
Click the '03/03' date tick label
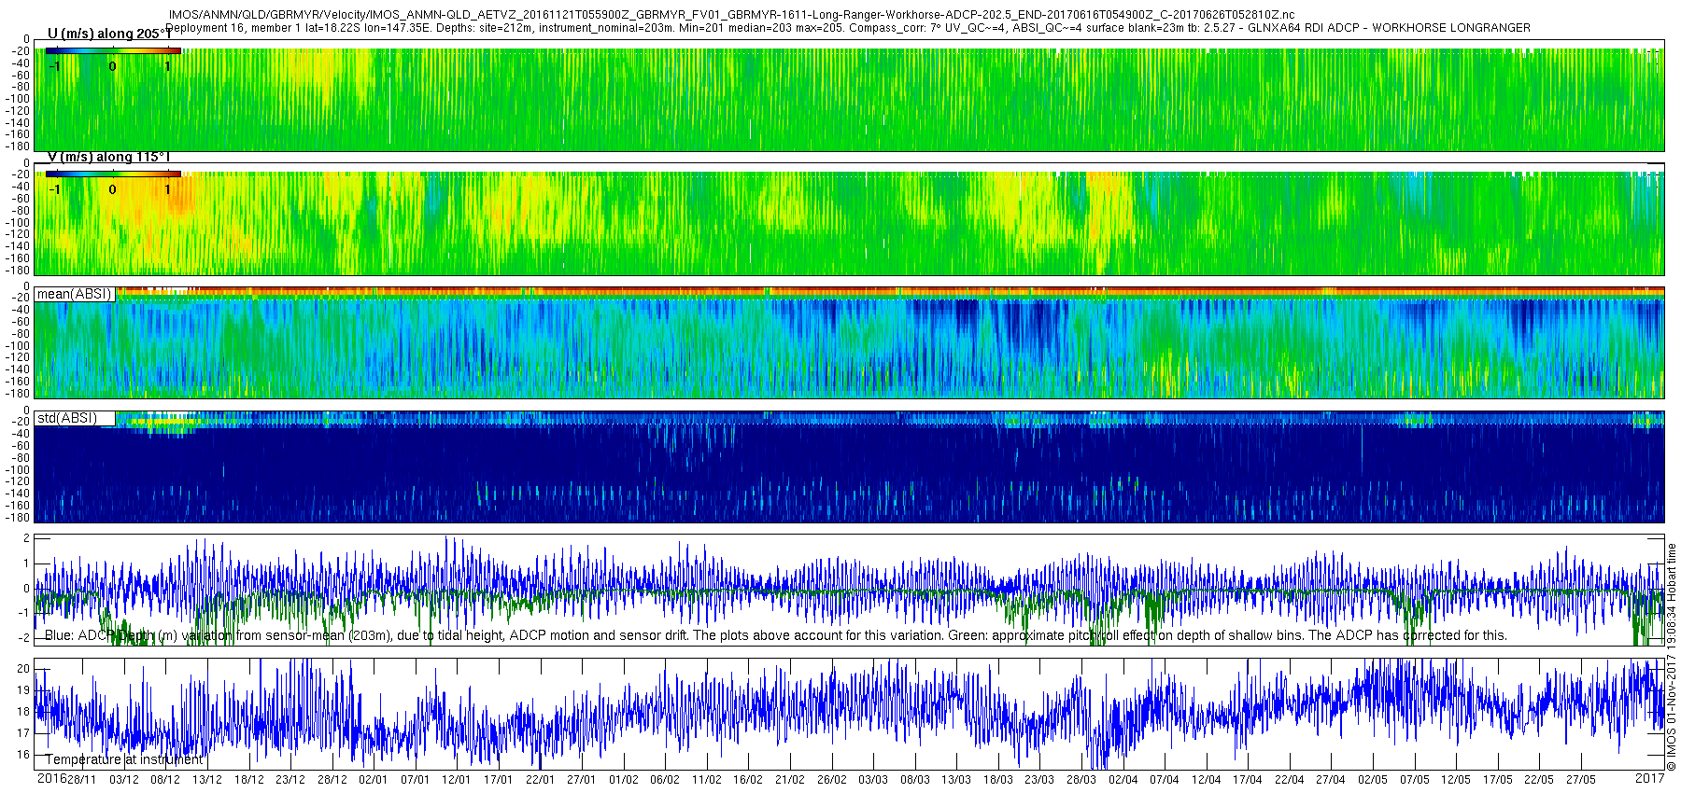872,779
